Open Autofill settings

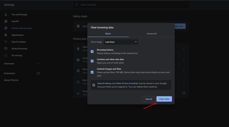15,21
